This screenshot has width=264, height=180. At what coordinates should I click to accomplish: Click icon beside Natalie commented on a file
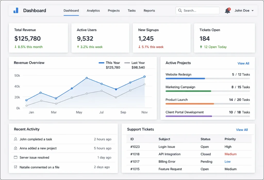pyautogui.click(x=15, y=167)
